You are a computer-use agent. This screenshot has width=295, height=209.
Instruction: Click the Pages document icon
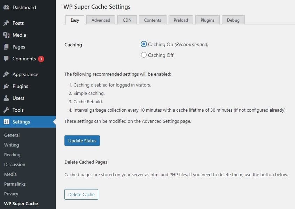coord(6,47)
